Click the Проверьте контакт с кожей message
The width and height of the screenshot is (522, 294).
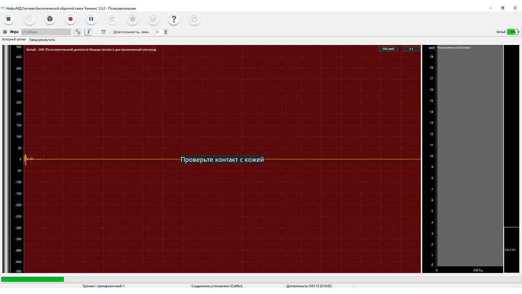tap(222, 159)
